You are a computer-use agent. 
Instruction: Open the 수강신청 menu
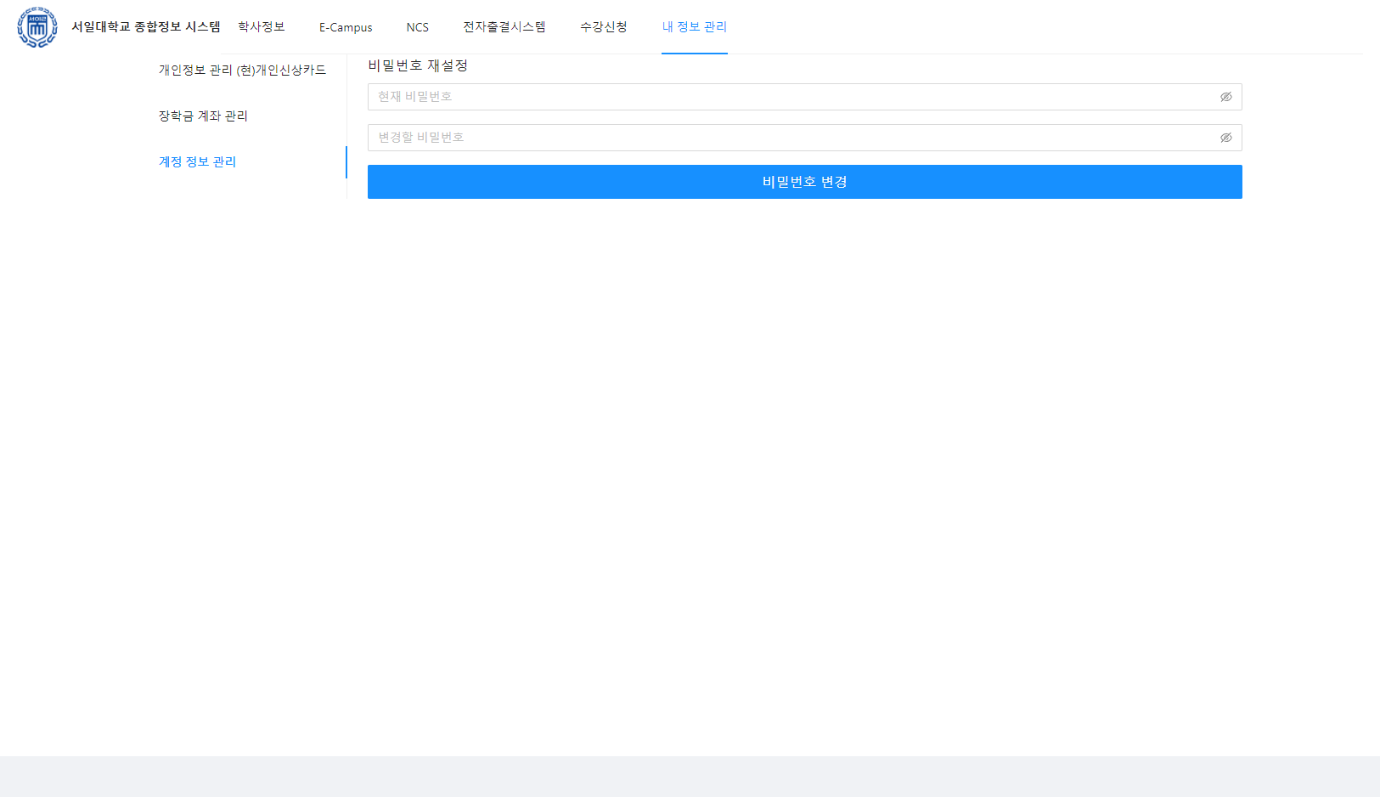(603, 26)
